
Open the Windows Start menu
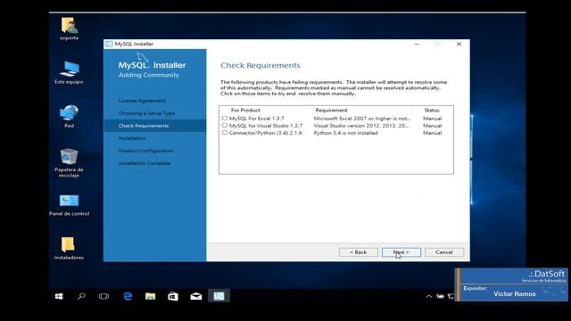point(59,296)
